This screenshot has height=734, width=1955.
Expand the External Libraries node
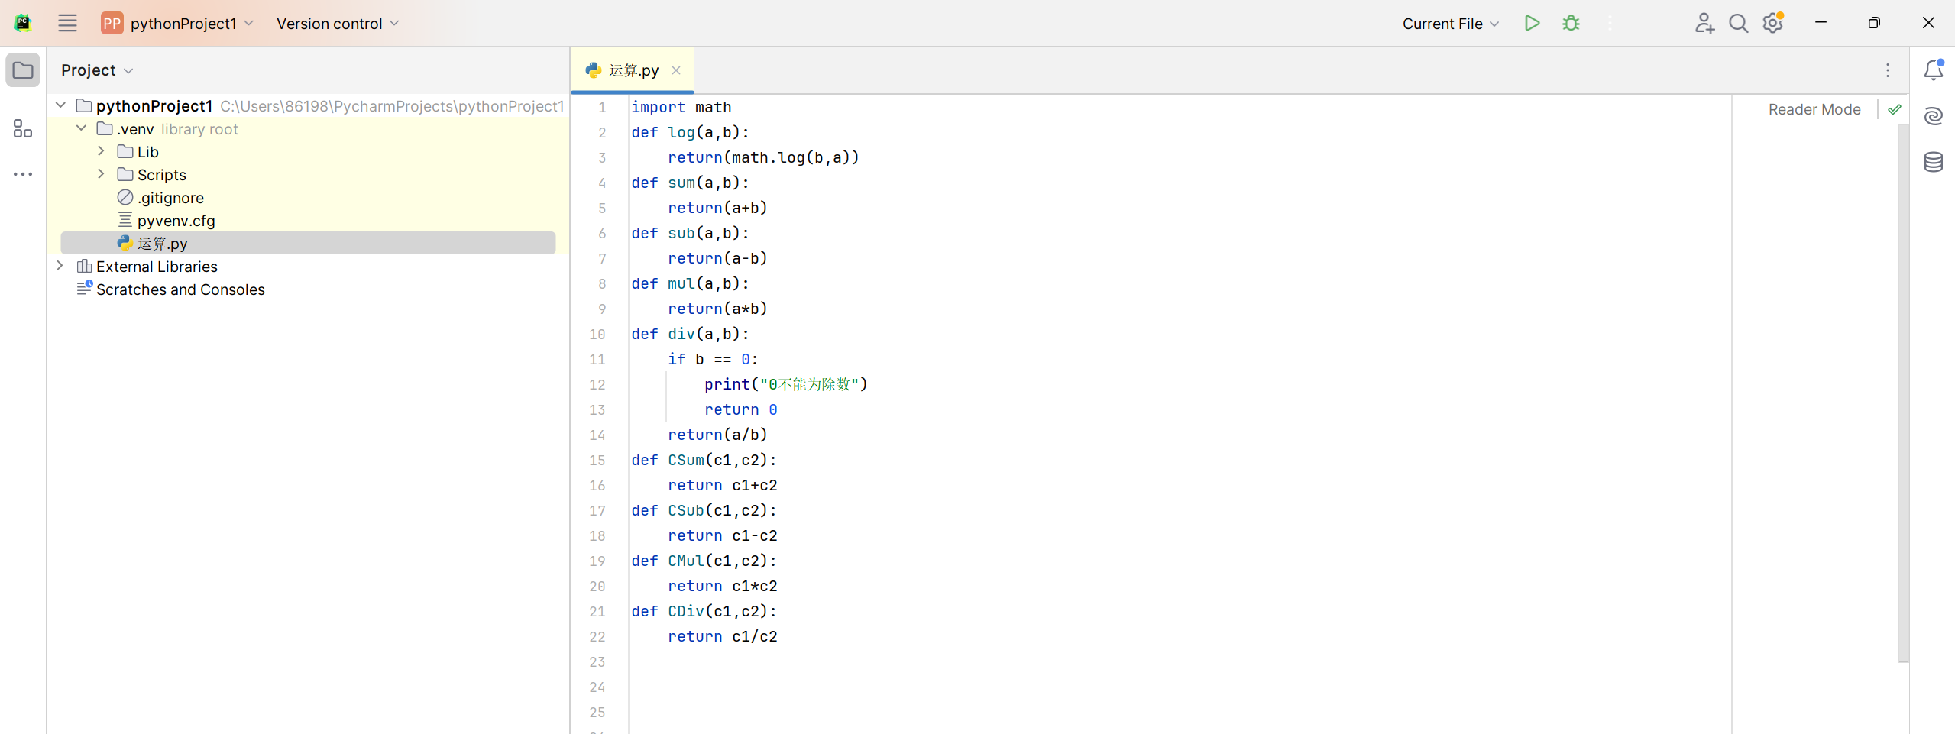coord(60,266)
